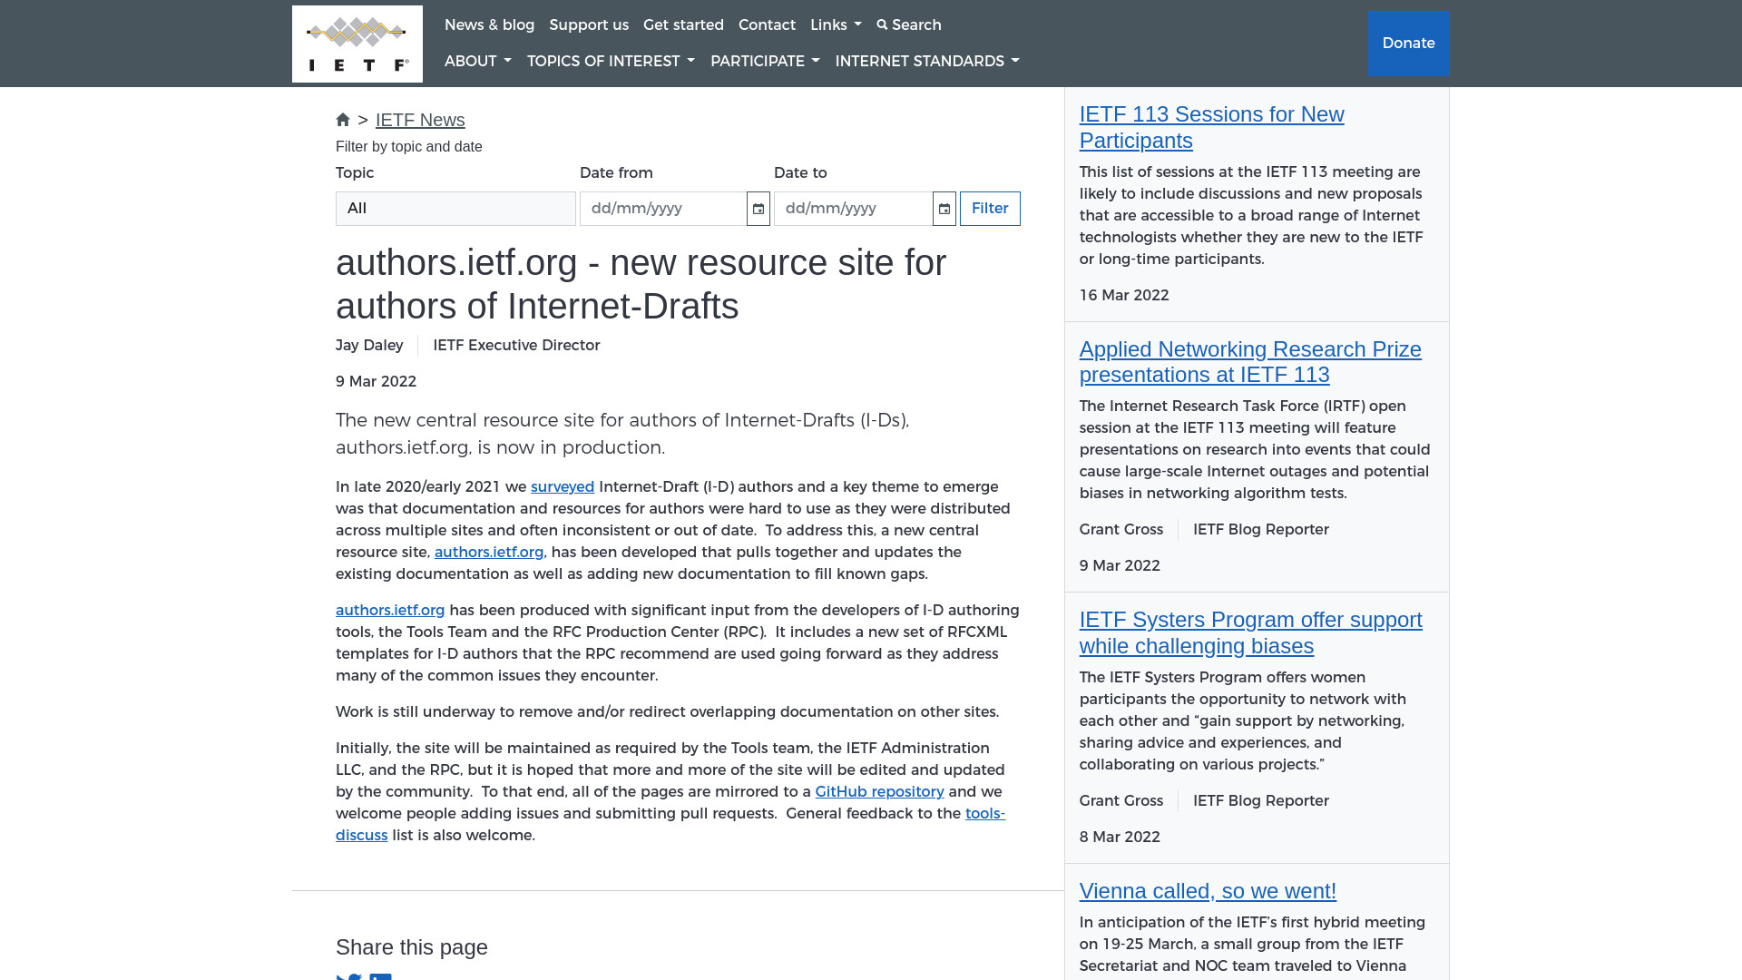Expand the TOPICS OF INTEREST menu
The image size is (1742, 980).
(611, 61)
